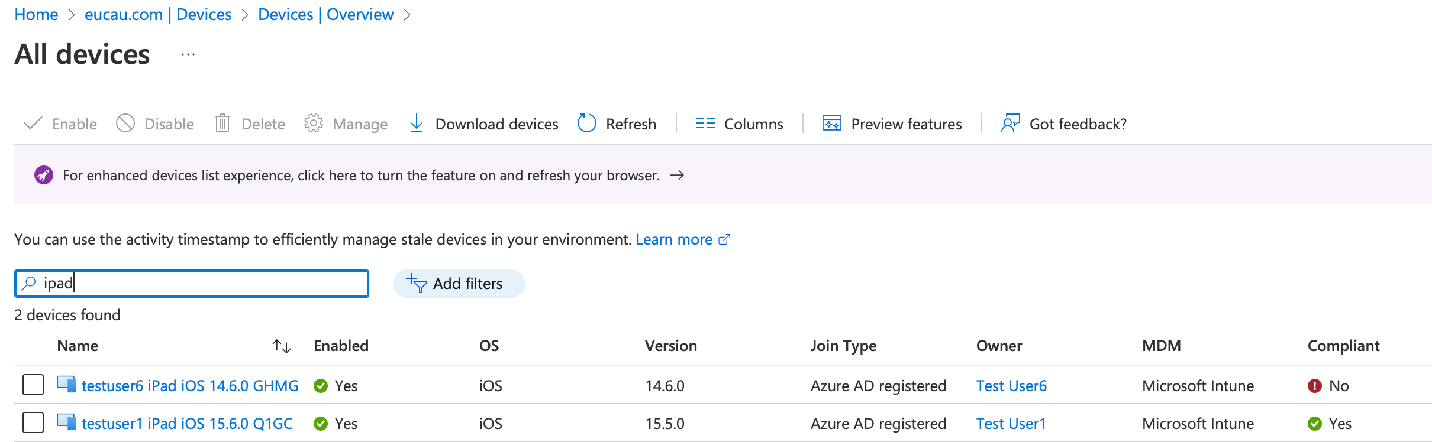Click the Preview features icon

click(831, 123)
